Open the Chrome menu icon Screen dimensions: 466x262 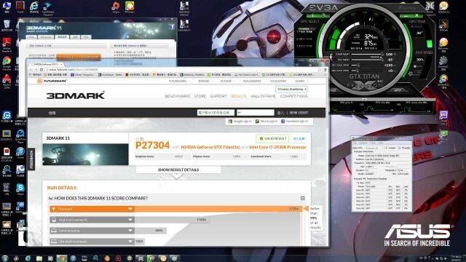325,70
